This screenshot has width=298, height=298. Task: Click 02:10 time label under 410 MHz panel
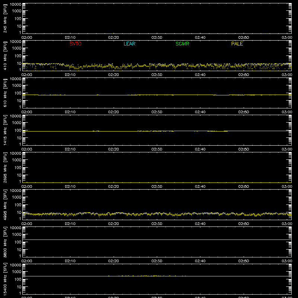[x=70, y=75]
